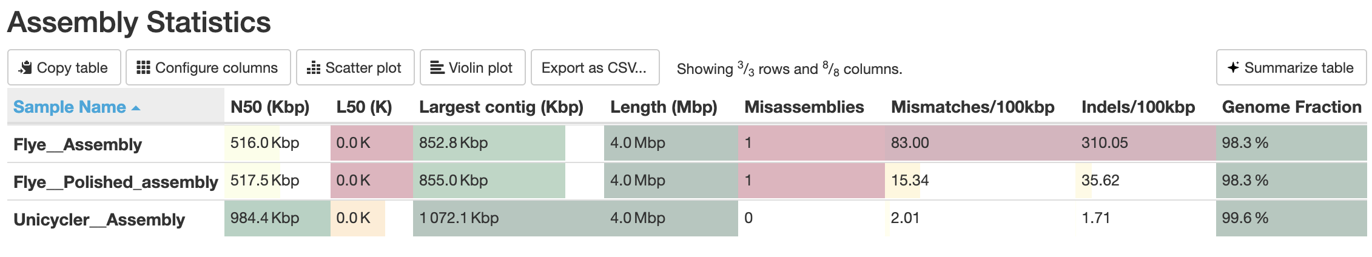Select the Unicycler__Assembly sample name
The height and width of the screenshot is (257, 1372).
[99, 219]
